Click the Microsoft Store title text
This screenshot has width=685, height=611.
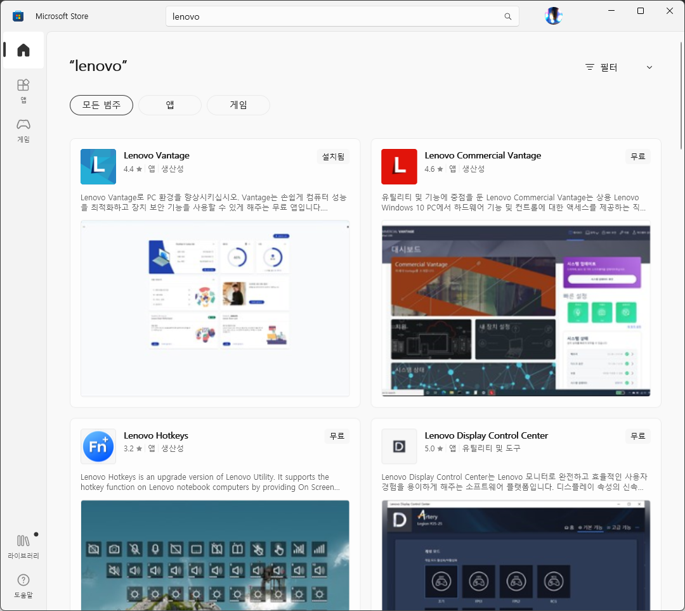coord(62,16)
